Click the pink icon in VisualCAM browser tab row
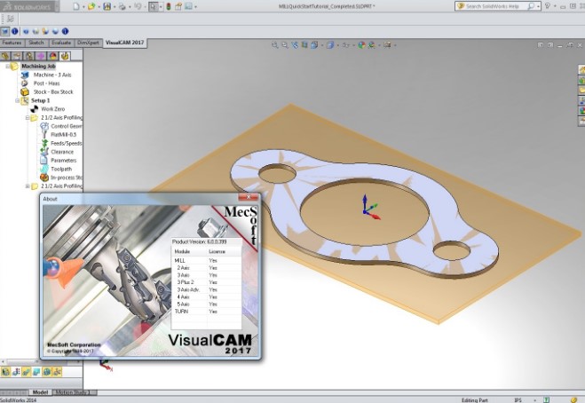This screenshot has width=585, height=403. [41, 56]
